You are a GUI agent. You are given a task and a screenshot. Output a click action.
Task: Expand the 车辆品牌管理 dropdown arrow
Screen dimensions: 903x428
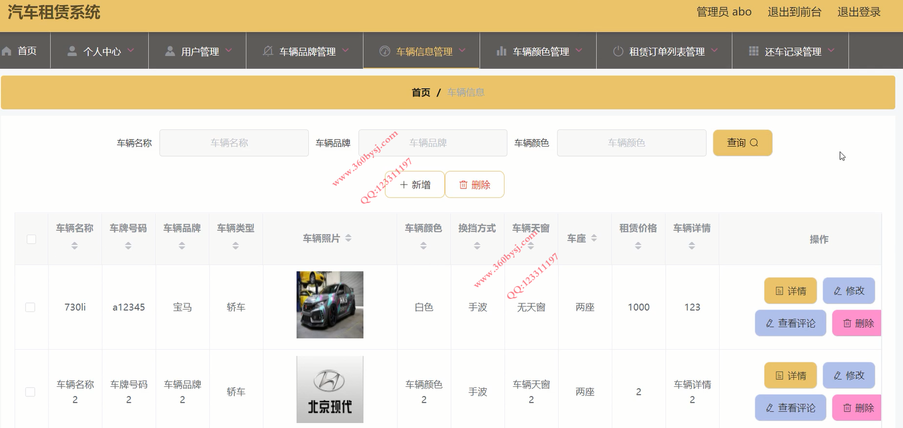pyautogui.click(x=345, y=50)
